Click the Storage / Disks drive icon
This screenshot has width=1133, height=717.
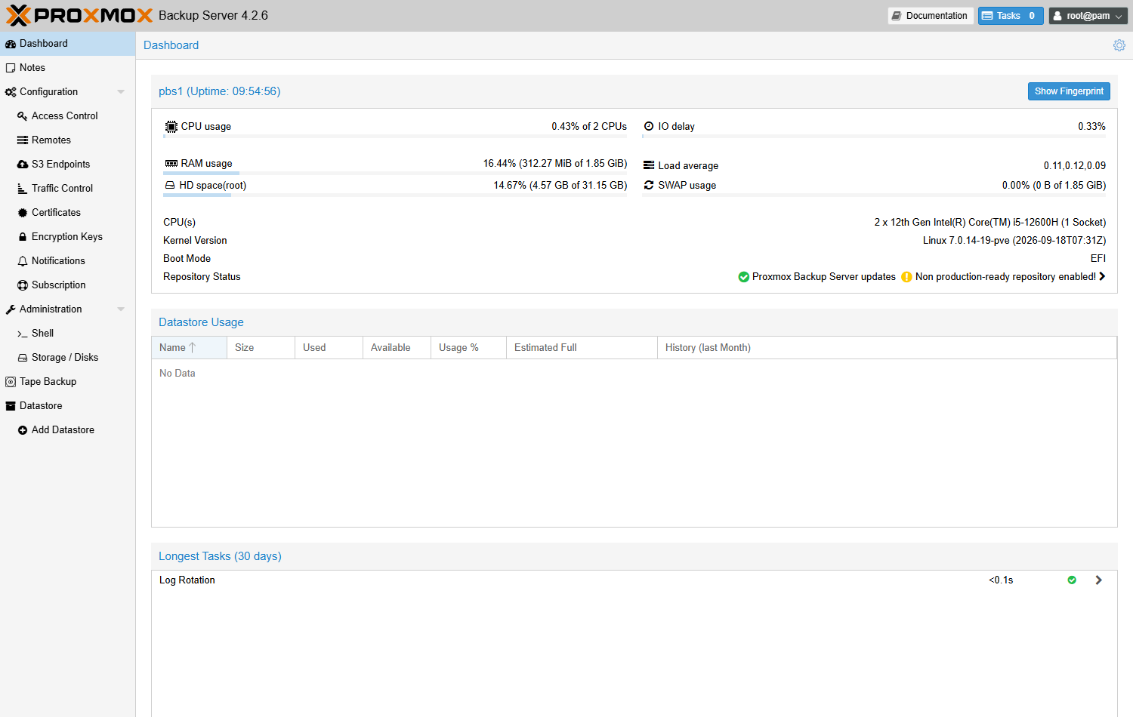[23, 358]
